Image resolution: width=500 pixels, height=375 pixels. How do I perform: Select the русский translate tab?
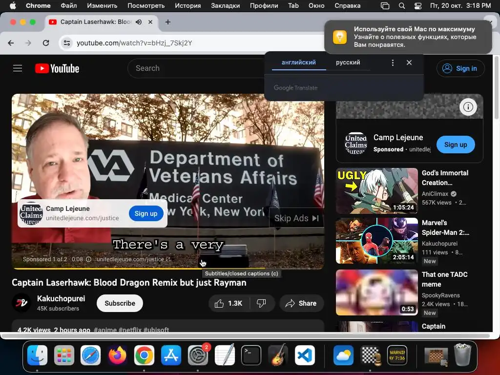point(348,62)
